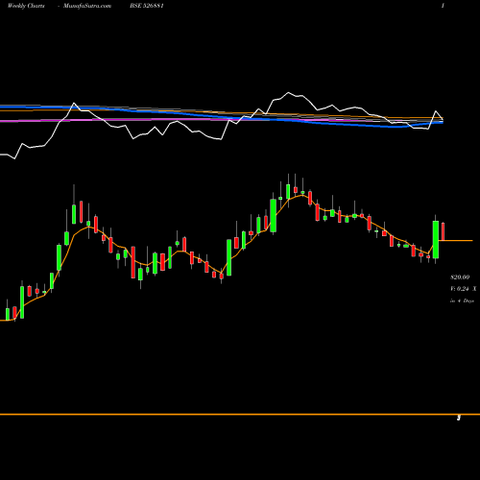
Task: Click the last red candle at far right
Action: (444, 231)
